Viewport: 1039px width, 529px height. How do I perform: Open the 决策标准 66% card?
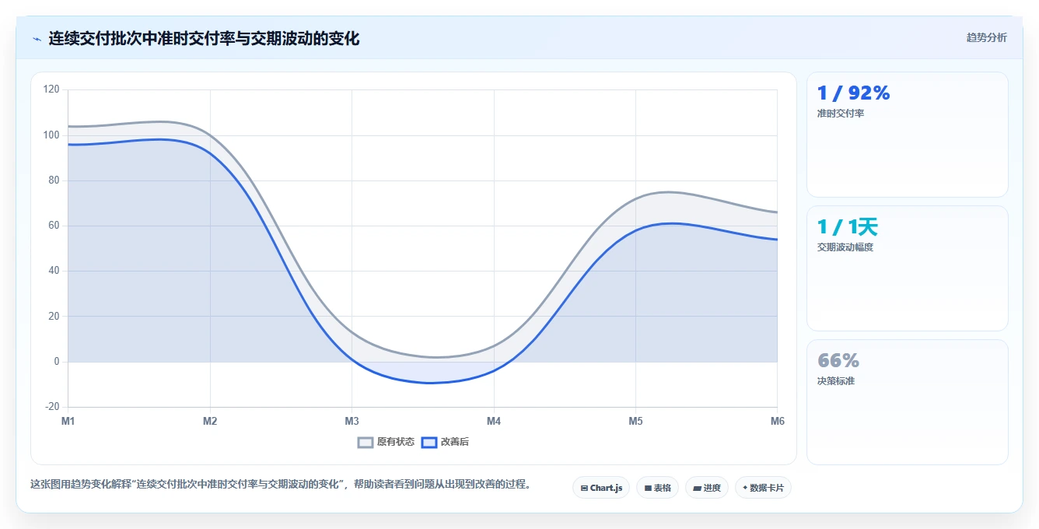[908, 402]
